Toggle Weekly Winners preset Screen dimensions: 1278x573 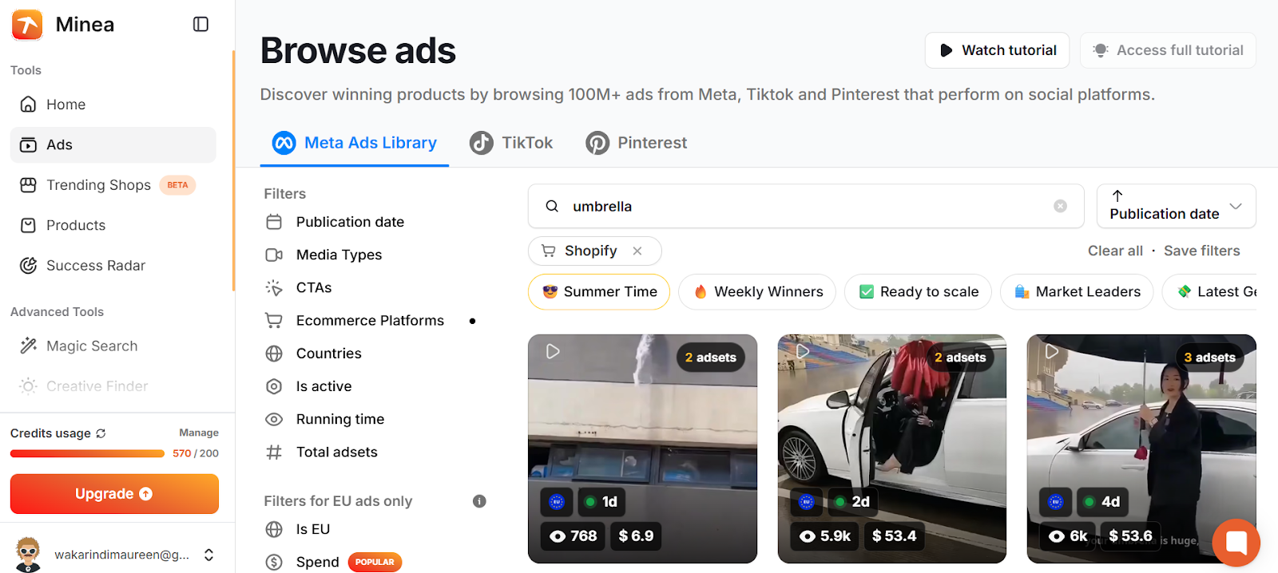click(757, 292)
